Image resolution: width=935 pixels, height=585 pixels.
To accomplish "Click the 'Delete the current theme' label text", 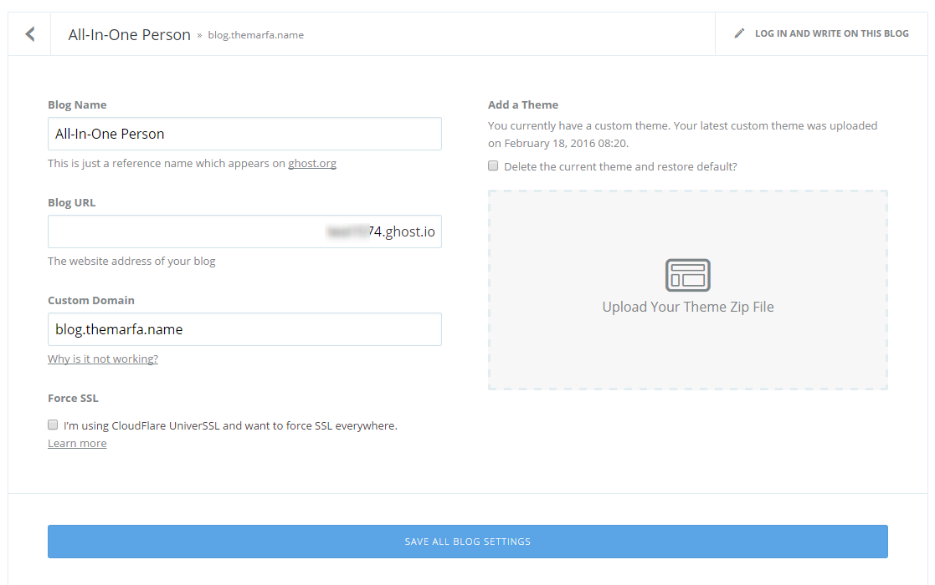I will (620, 166).
